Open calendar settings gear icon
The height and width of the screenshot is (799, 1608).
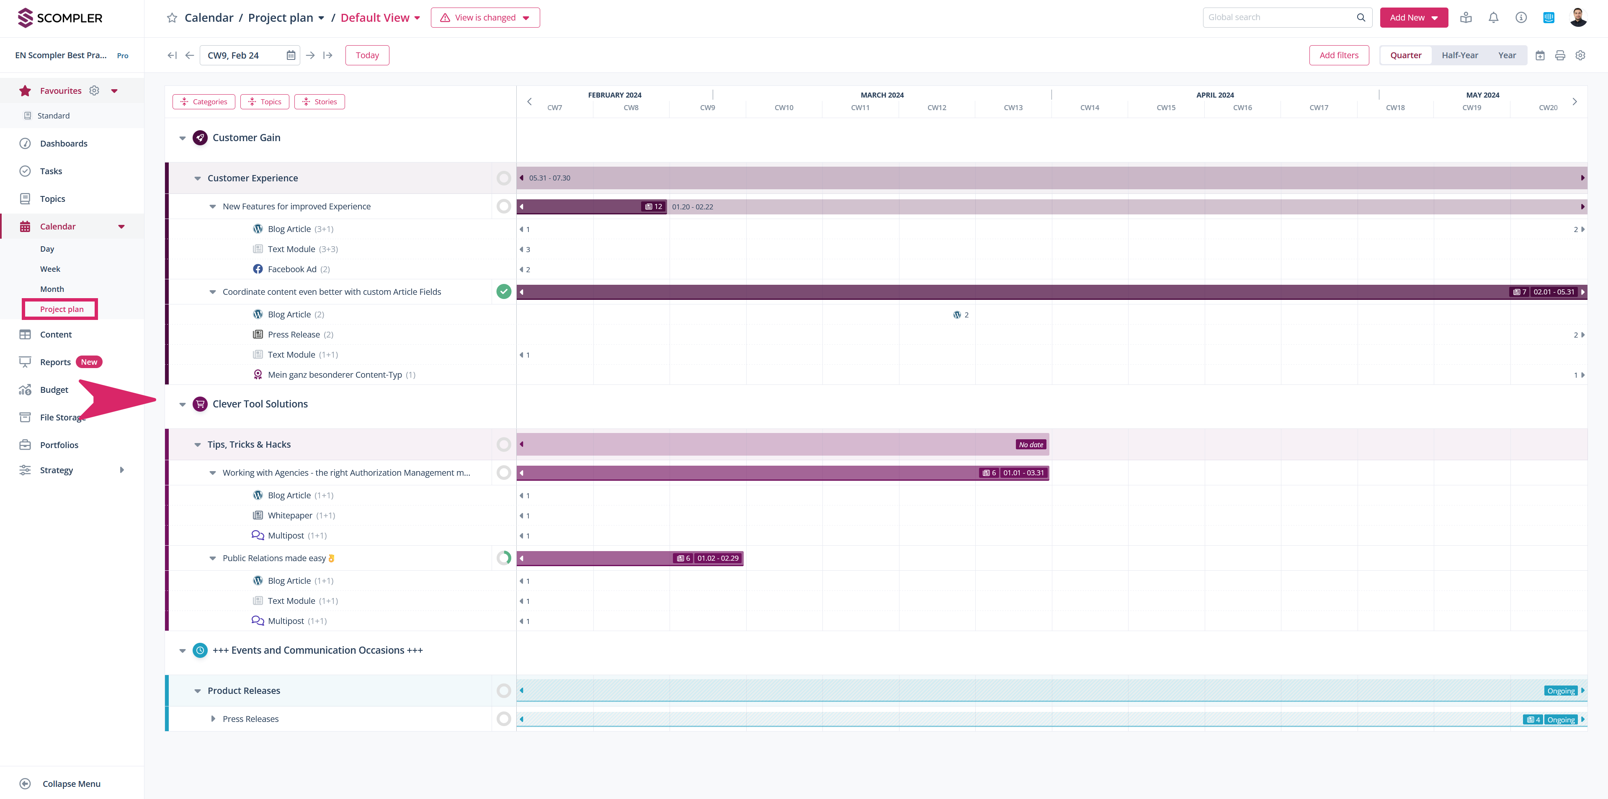click(1580, 56)
